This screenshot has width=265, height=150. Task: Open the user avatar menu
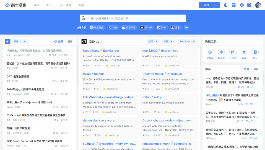258,5
